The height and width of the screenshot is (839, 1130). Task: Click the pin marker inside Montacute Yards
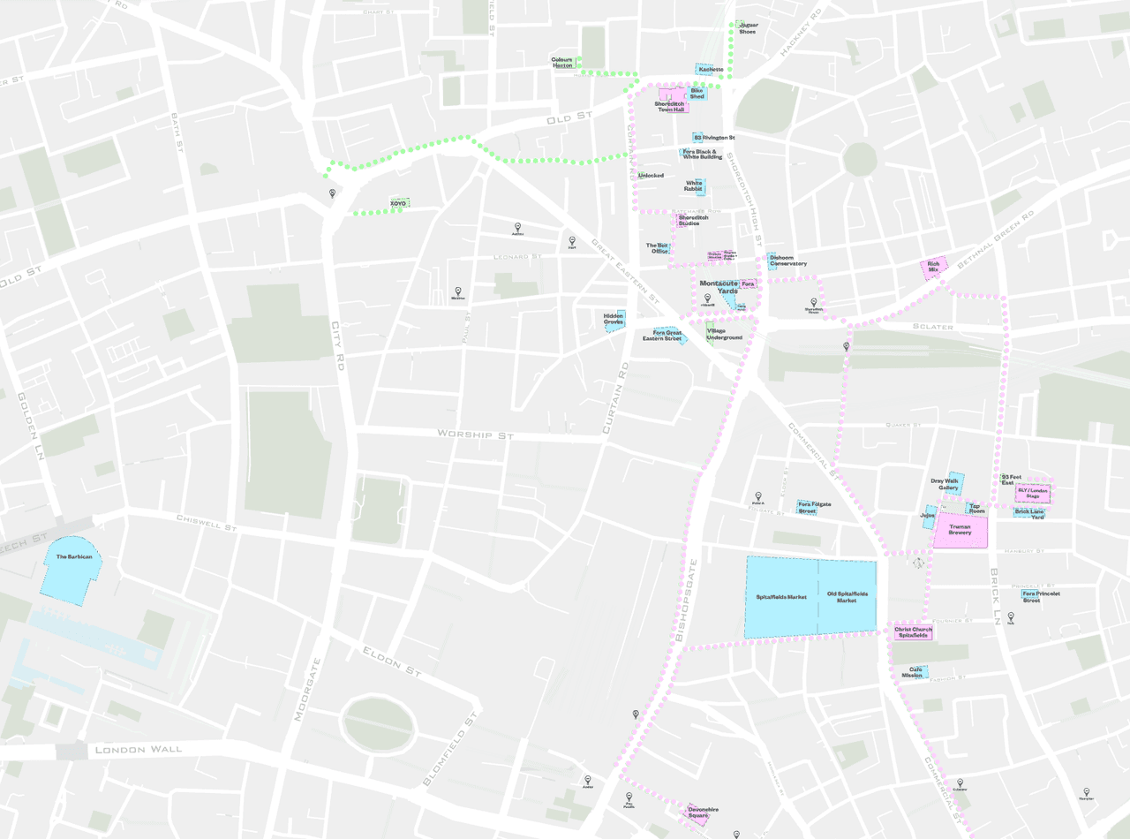tap(707, 298)
